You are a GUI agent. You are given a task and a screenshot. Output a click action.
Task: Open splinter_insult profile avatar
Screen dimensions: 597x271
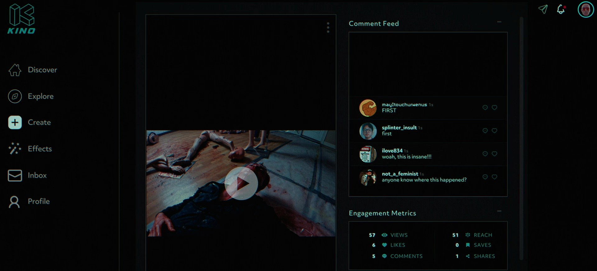368,131
